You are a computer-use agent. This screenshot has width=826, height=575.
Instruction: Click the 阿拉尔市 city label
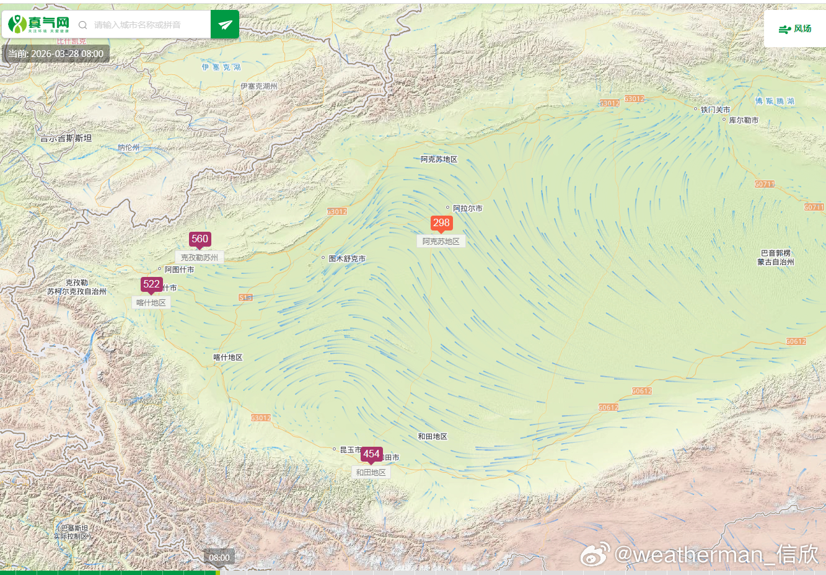point(467,208)
